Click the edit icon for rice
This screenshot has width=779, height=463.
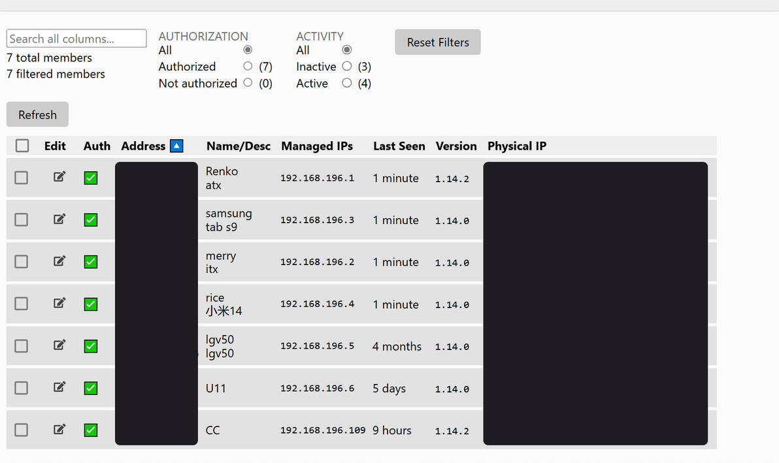pyautogui.click(x=59, y=303)
